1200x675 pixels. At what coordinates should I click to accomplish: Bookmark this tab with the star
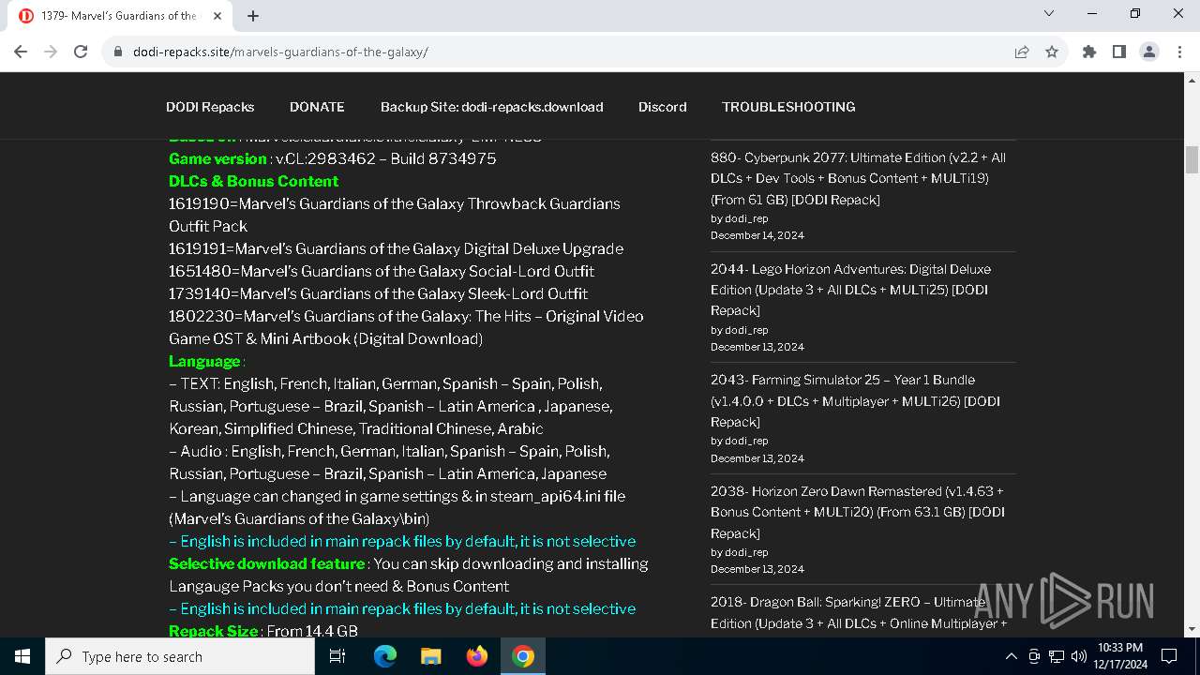[1052, 52]
